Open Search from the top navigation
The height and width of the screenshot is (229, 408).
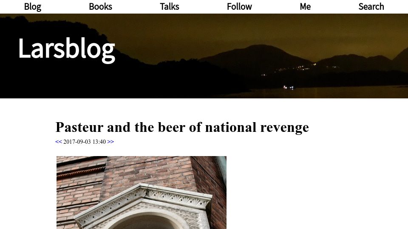(371, 6)
